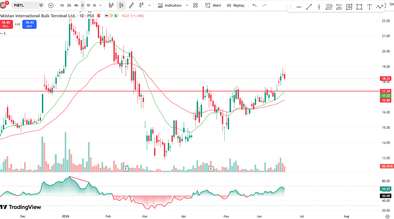Screen dimensions: 394x219
Task: Select the measure price range tool
Action: [349, 7]
